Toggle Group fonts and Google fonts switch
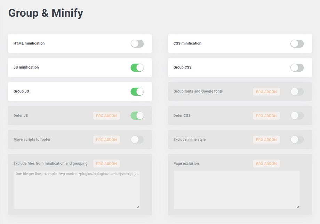The image size is (320, 224). (297, 91)
